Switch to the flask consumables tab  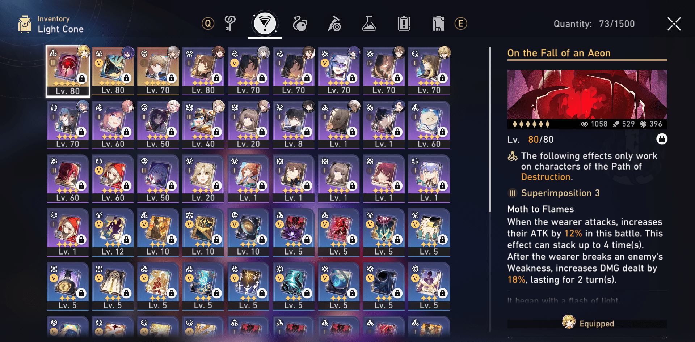369,24
